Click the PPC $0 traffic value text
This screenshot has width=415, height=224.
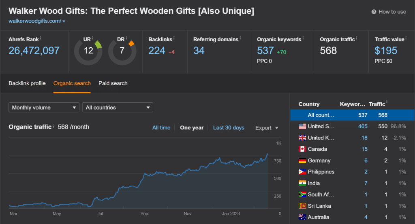tap(383, 61)
